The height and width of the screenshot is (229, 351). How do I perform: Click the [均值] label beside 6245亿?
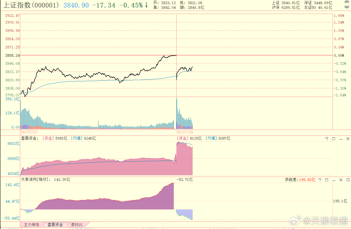(77, 138)
